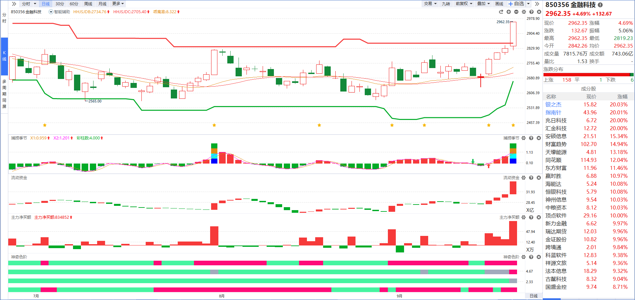Toggle the 智能辅助 round arrow button
Viewport: 635px width, 300px height.
coord(51,12)
